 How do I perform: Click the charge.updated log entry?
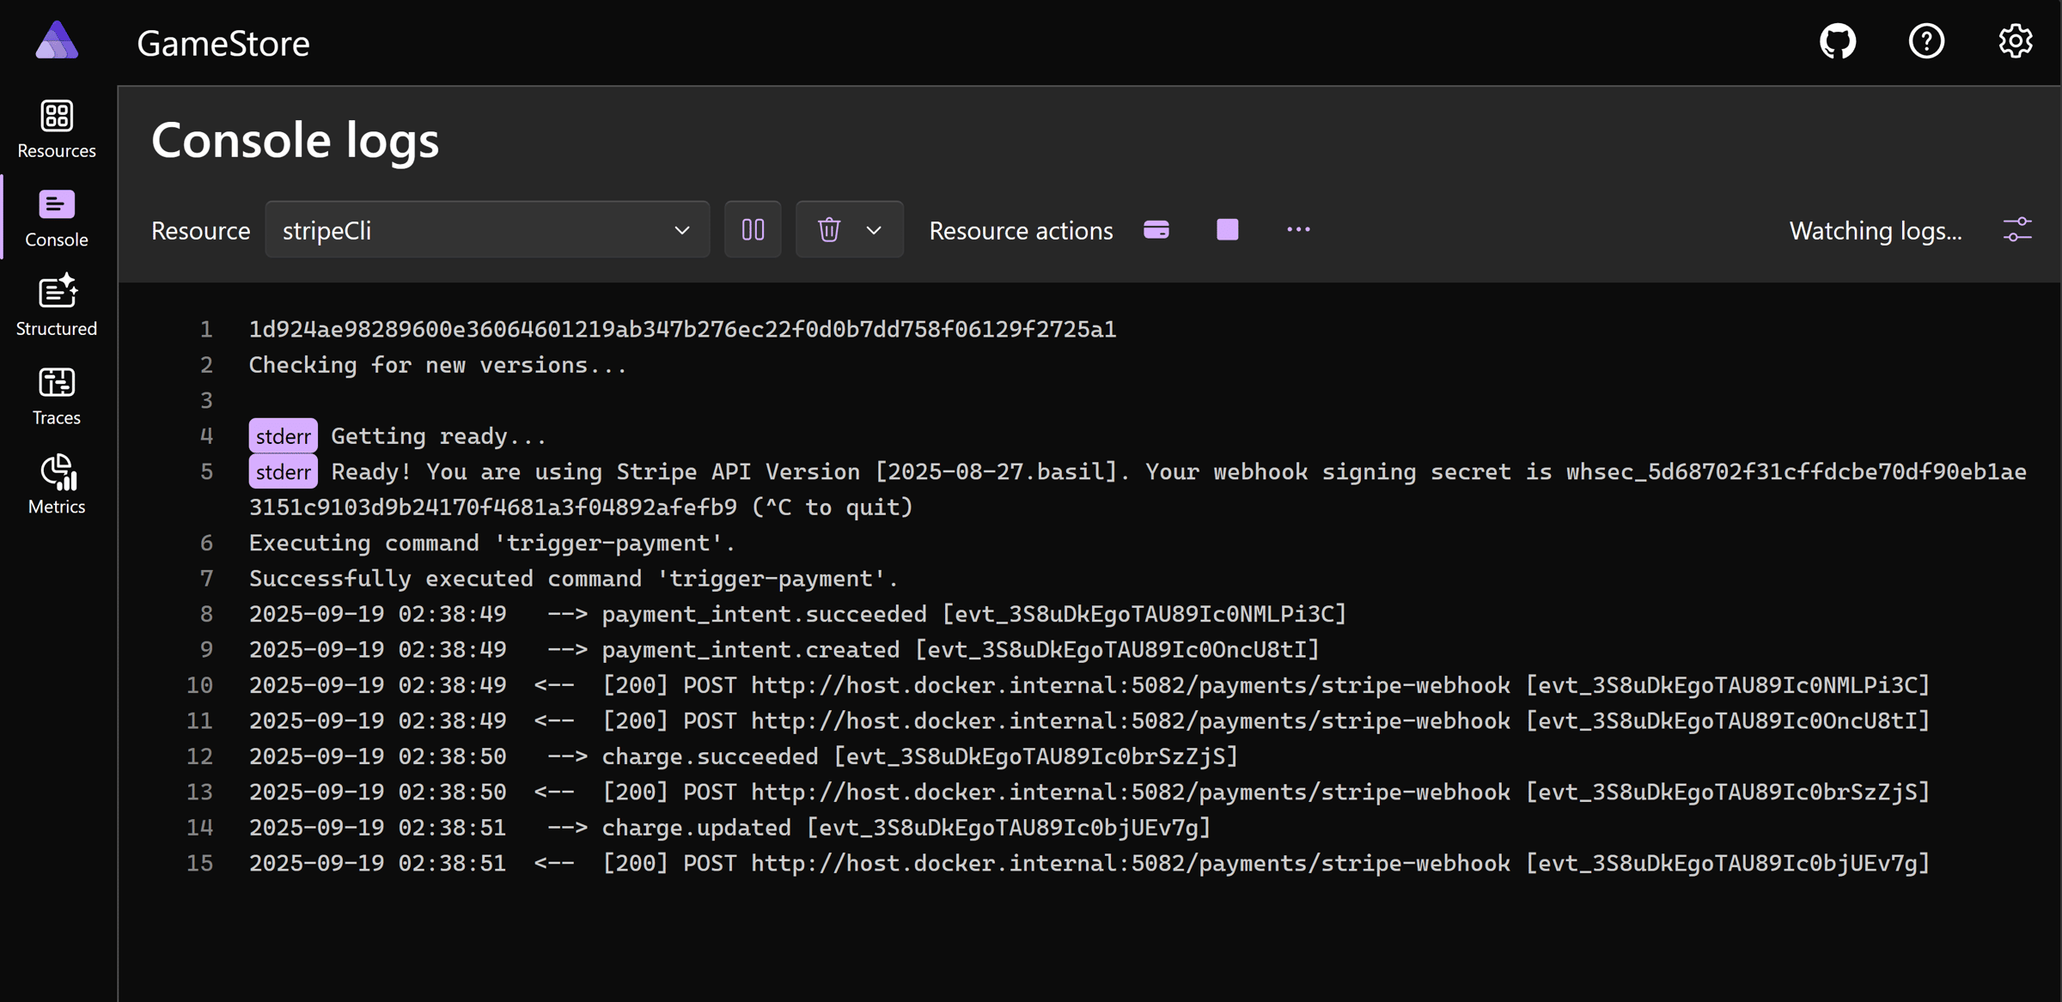[729, 828]
